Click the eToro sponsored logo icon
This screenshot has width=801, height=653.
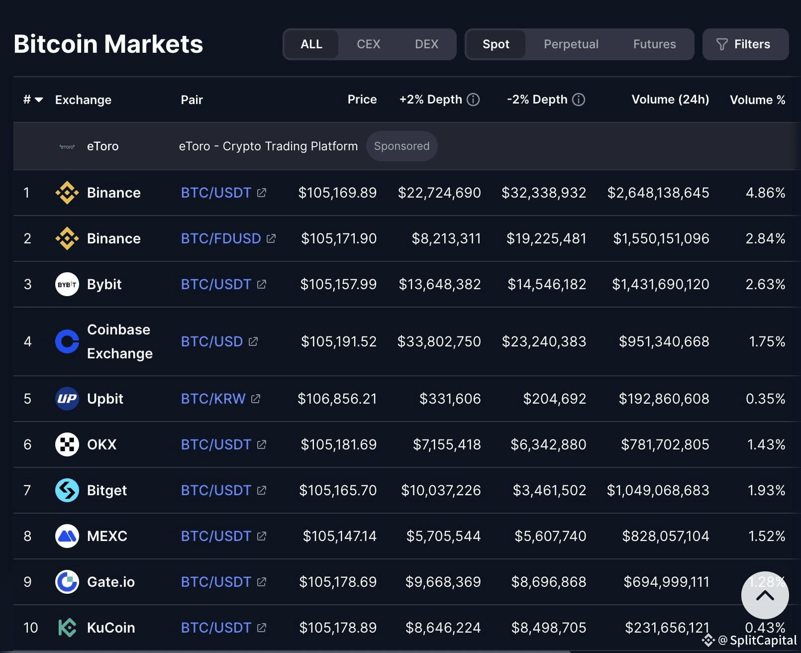point(67,146)
